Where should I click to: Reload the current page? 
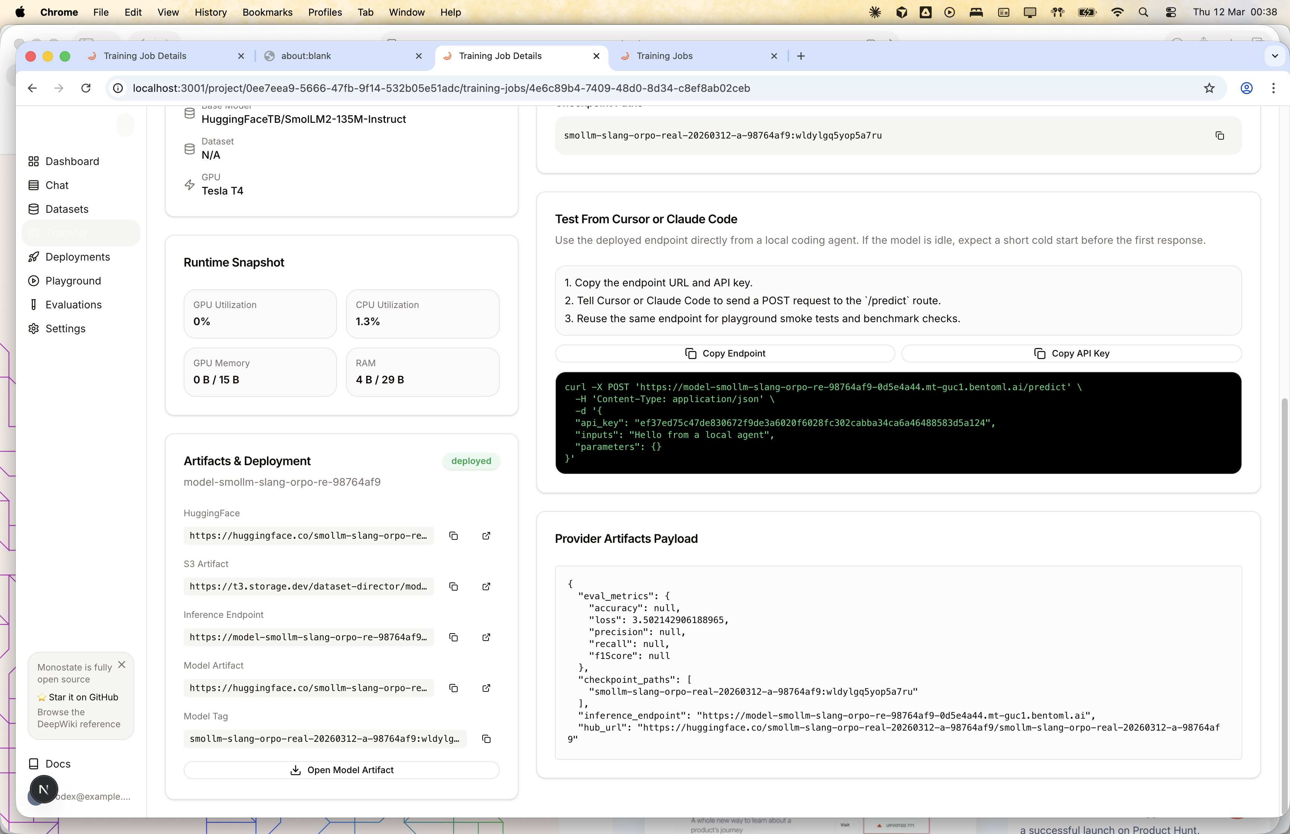click(x=85, y=88)
